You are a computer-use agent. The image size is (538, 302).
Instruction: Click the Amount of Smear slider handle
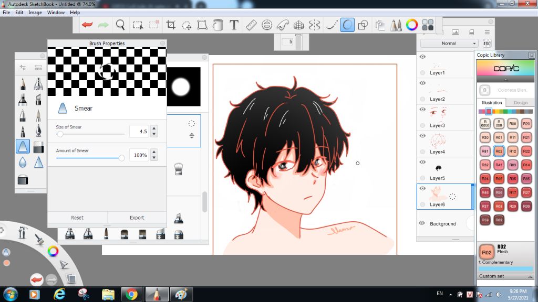pos(121,158)
